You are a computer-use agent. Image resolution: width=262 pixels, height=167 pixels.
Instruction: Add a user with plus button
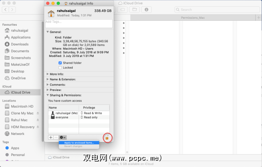(x=51, y=137)
